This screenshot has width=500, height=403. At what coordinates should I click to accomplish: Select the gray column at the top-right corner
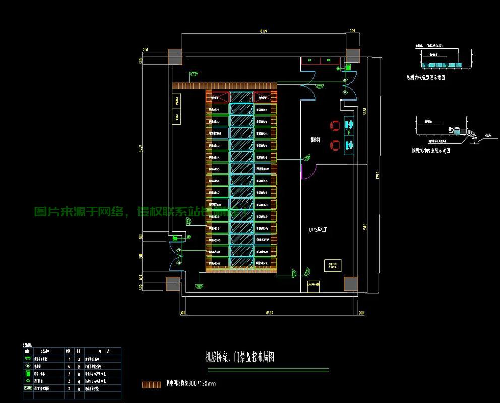point(353,56)
